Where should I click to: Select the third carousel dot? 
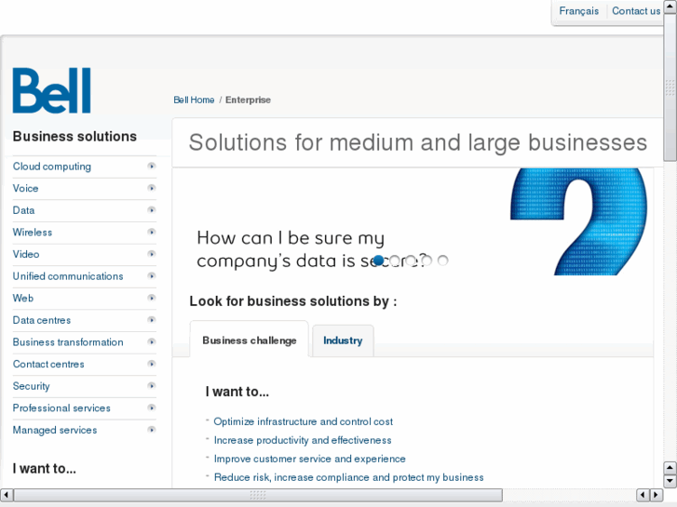[410, 260]
